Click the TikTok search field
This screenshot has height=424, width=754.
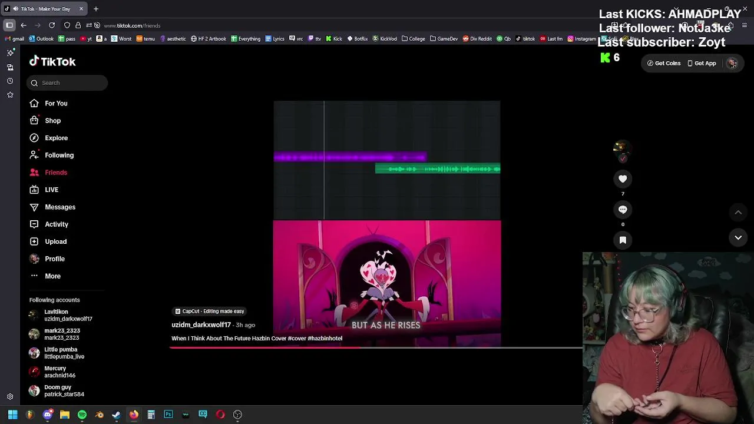pyautogui.click(x=67, y=83)
